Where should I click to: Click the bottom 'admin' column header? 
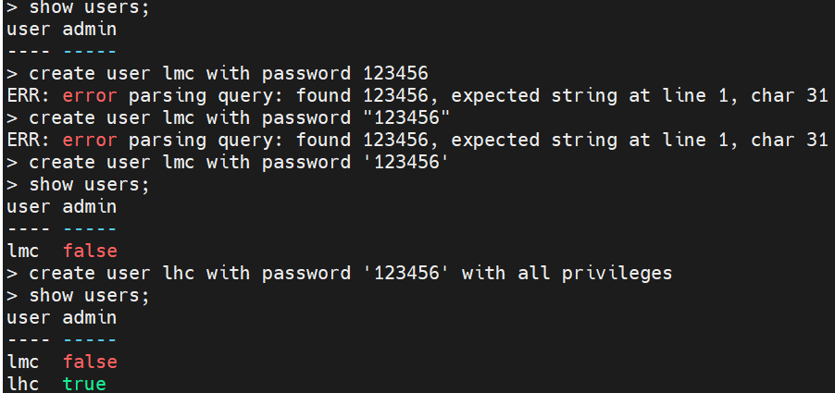[x=90, y=318]
